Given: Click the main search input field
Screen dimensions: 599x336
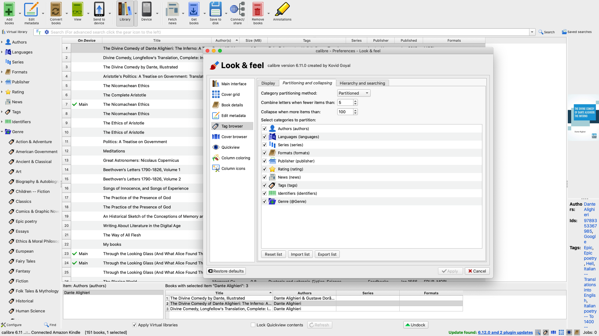Looking at the screenshot, I should click(289, 32).
